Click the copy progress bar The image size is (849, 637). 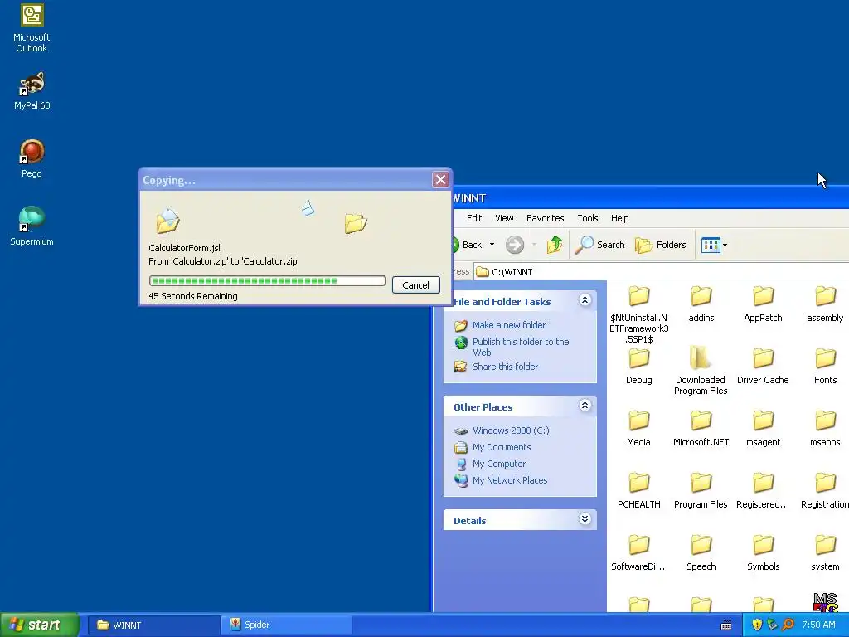[x=267, y=280]
